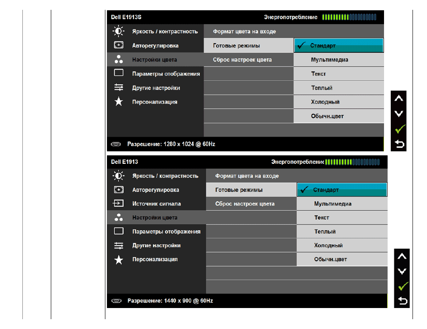Choose Теплый preset in E1913 menu
Viewport: 427px width, 329px height.
pyautogui.click(x=342, y=232)
